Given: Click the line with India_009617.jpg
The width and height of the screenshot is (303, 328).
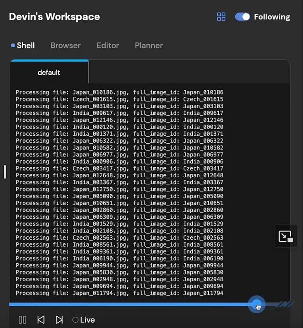Looking at the screenshot, I should click(x=119, y=113).
